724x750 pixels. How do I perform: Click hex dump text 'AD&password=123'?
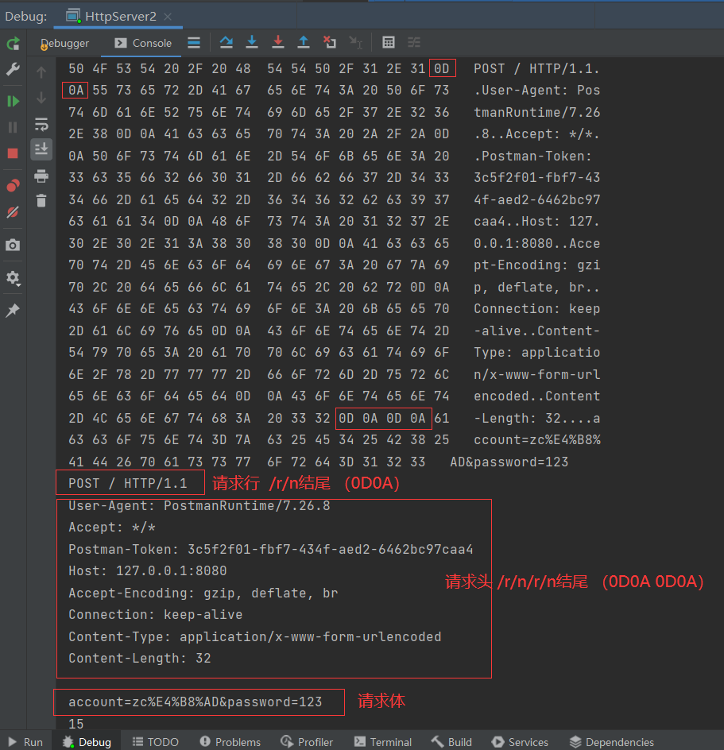click(509, 462)
